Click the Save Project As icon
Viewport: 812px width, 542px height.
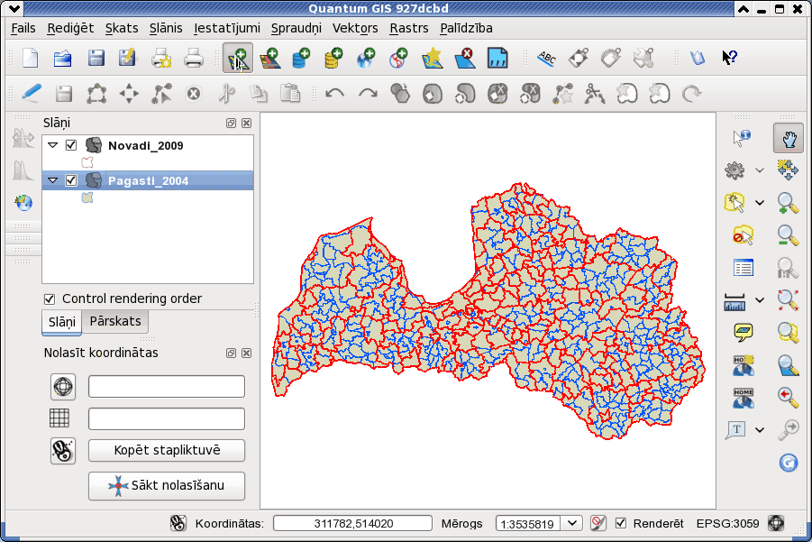click(127, 58)
